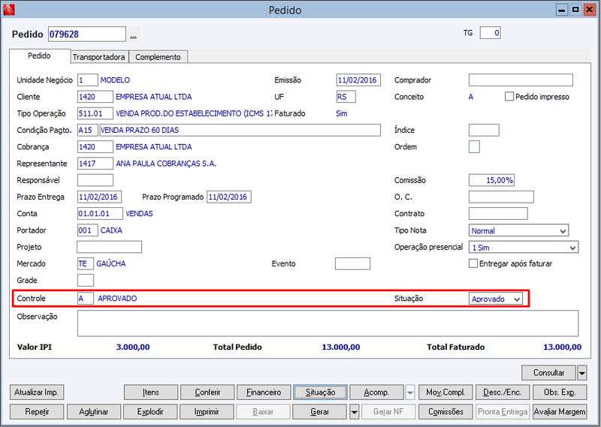Image resolution: width=601 pixels, height=427 pixels.
Task: Select the Pedido tab
Action: [40, 56]
